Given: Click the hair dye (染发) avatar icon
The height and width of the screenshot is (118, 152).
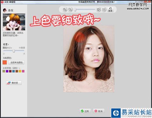Looking at the screenshot, I should 5,10.
